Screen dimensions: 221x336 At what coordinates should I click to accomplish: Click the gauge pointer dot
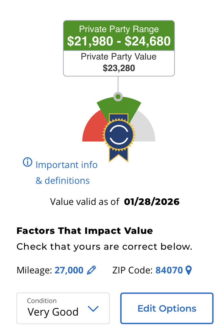(x=118, y=97)
